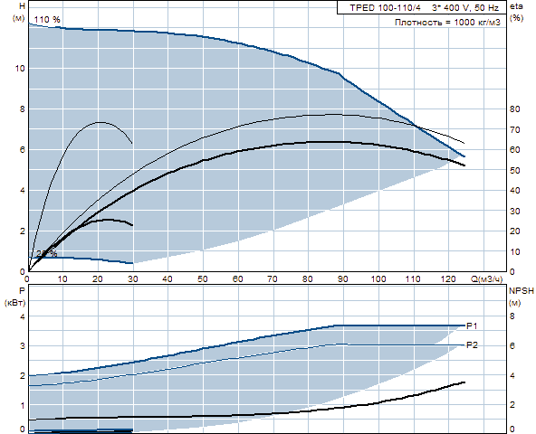536x434 pixels.
Task: Click tick value 80 on eta axis
Action: 515,108
